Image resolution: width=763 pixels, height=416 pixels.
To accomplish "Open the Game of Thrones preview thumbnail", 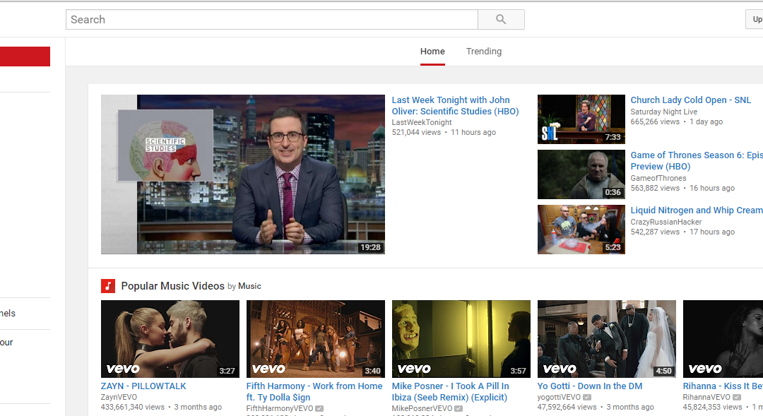I will point(581,174).
